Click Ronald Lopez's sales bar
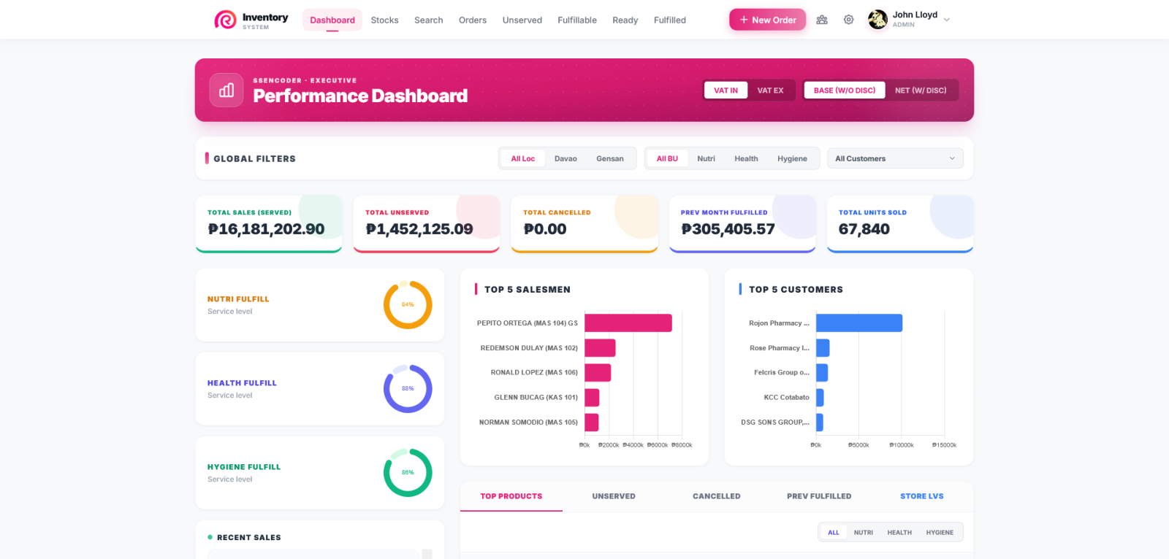The width and height of the screenshot is (1169, 559). [x=598, y=373]
